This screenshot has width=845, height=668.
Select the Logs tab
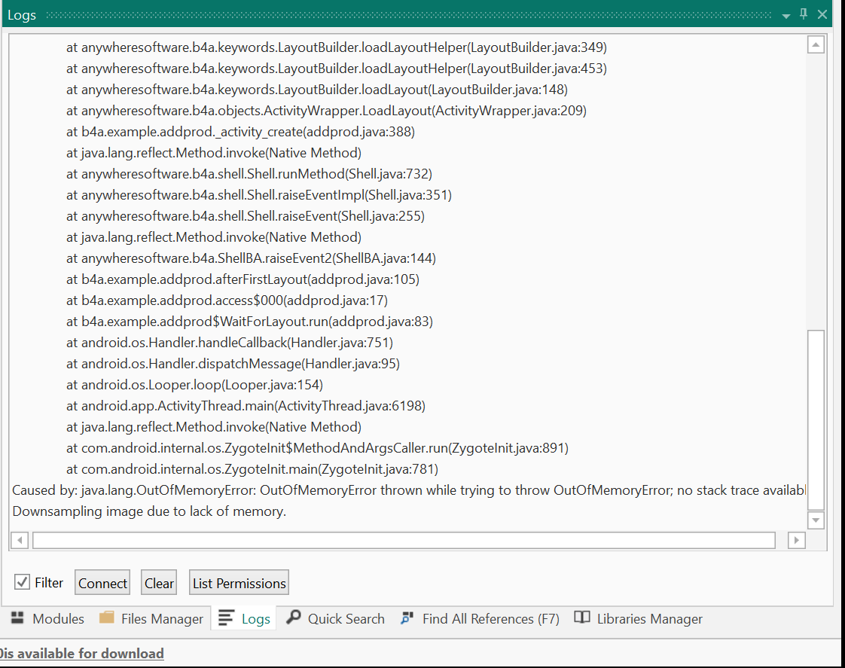244,618
